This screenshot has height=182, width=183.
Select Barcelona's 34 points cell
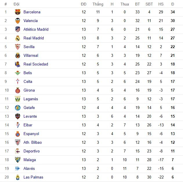173,12
